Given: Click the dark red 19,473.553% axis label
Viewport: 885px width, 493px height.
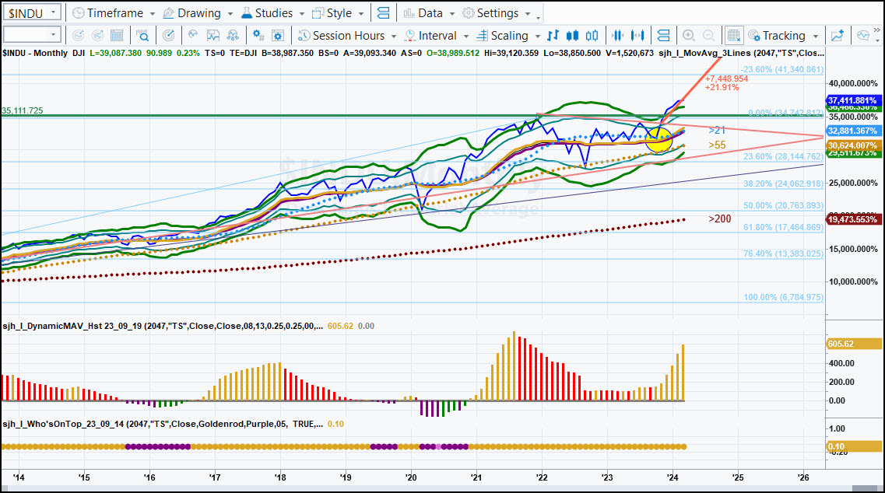Looking at the screenshot, I should coord(852,219).
